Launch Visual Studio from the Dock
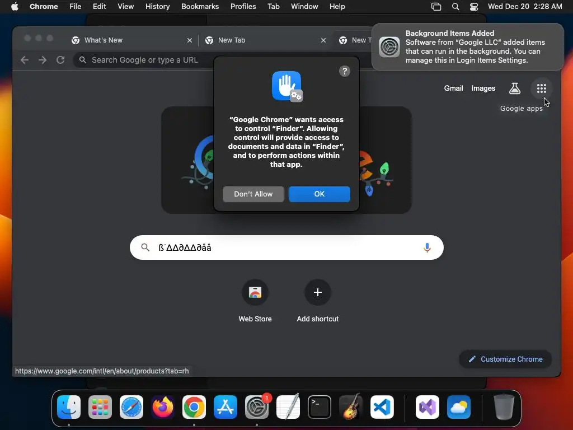The height and width of the screenshot is (430, 573). [x=427, y=407]
